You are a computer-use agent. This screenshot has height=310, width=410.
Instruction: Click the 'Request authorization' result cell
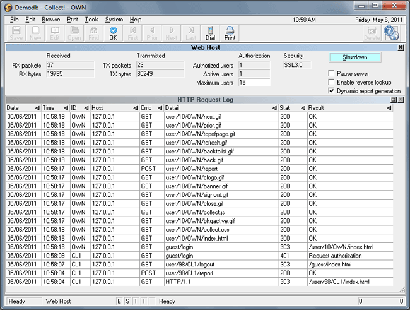click(x=350, y=256)
